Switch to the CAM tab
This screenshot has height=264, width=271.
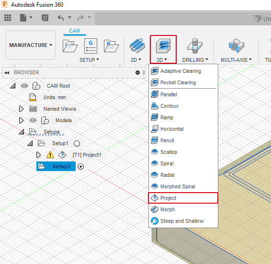tap(75, 31)
